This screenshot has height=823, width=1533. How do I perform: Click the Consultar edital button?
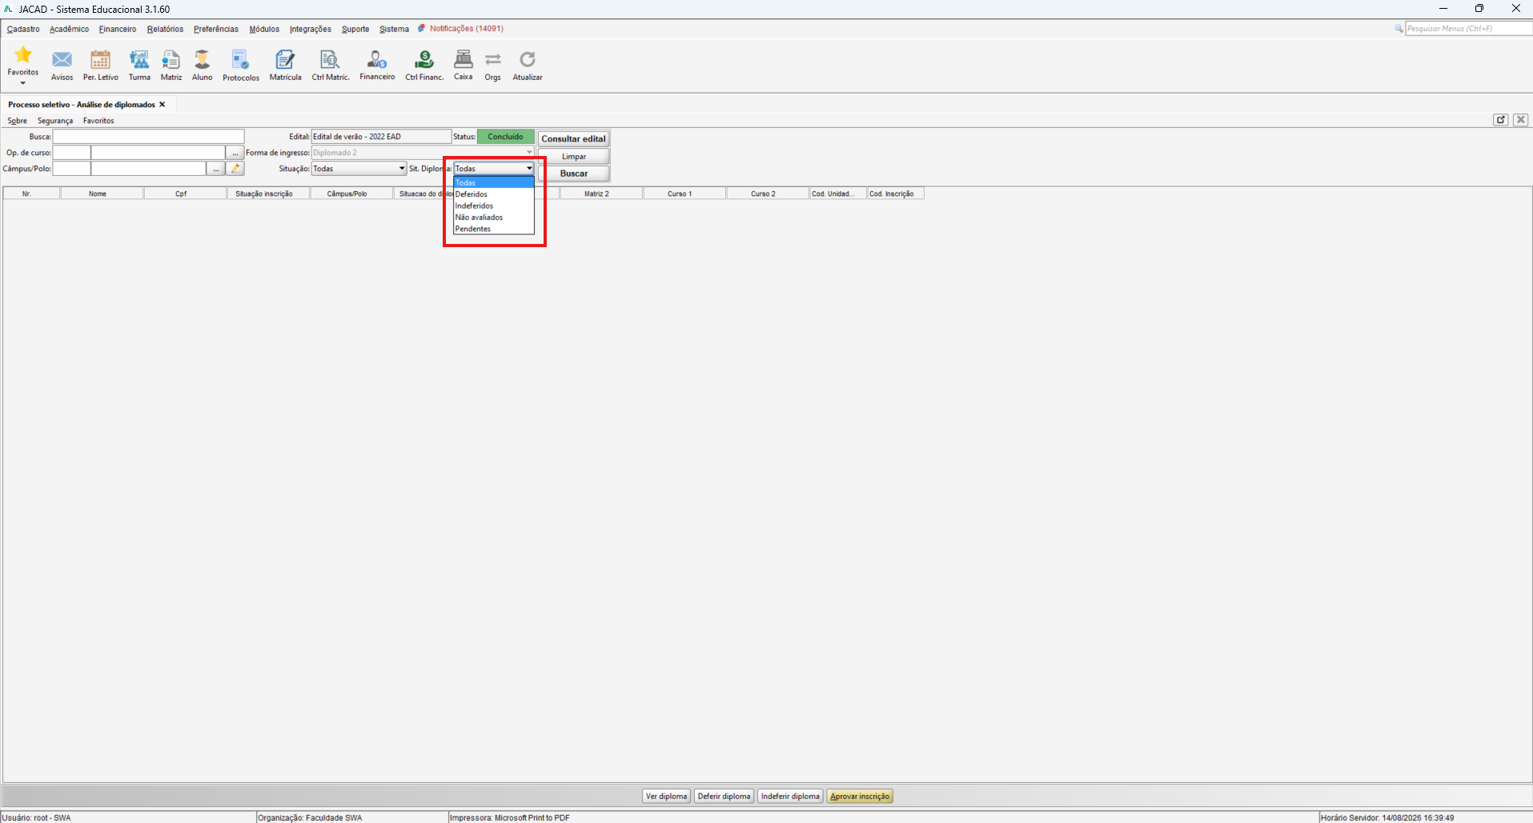573,138
